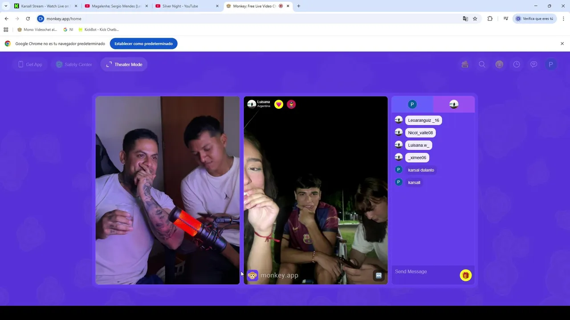Click the camera site info icon in address bar
Image resolution: width=570 pixels, height=320 pixels.
pyautogui.click(x=41, y=19)
